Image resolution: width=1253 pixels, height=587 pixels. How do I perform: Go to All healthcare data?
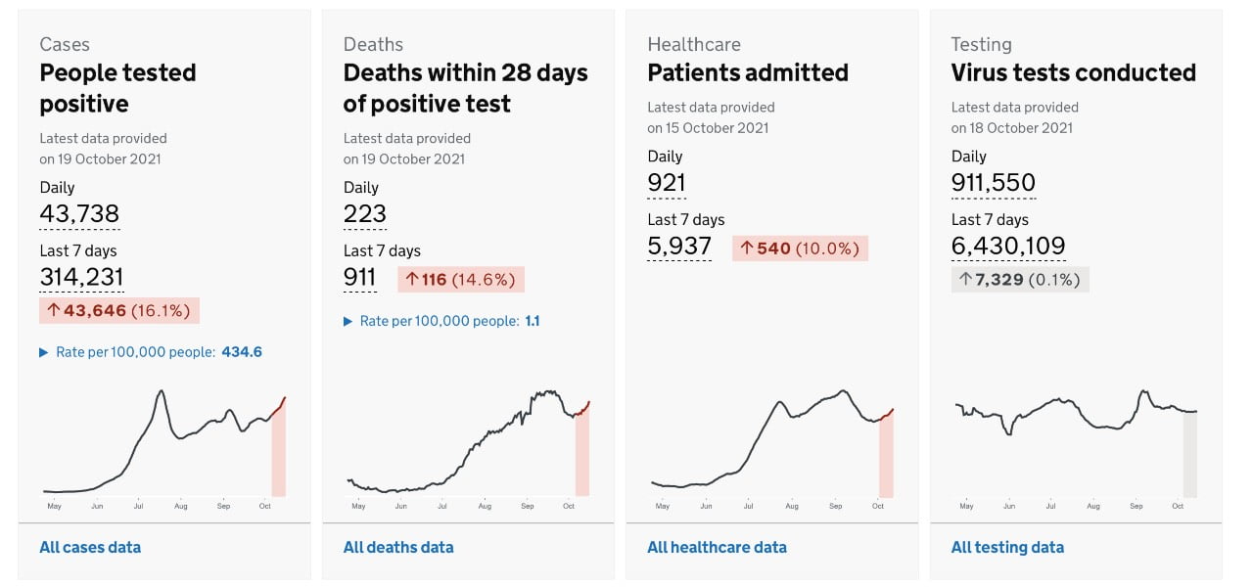pos(717,547)
